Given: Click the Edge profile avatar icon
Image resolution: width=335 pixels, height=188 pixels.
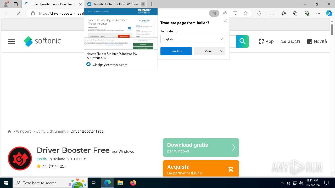Looking at the screenshot, I should pos(6,4).
